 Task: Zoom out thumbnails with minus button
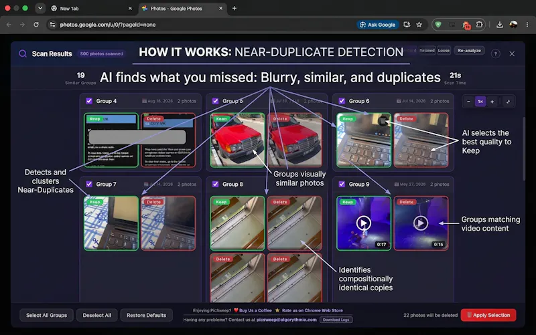[x=468, y=102]
